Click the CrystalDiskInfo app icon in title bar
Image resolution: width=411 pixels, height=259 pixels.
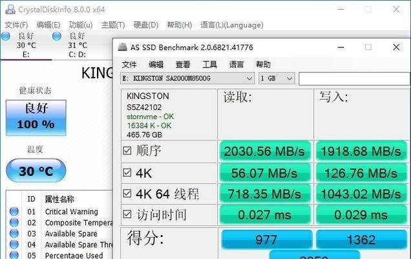pyautogui.click(x=10, y=10)
